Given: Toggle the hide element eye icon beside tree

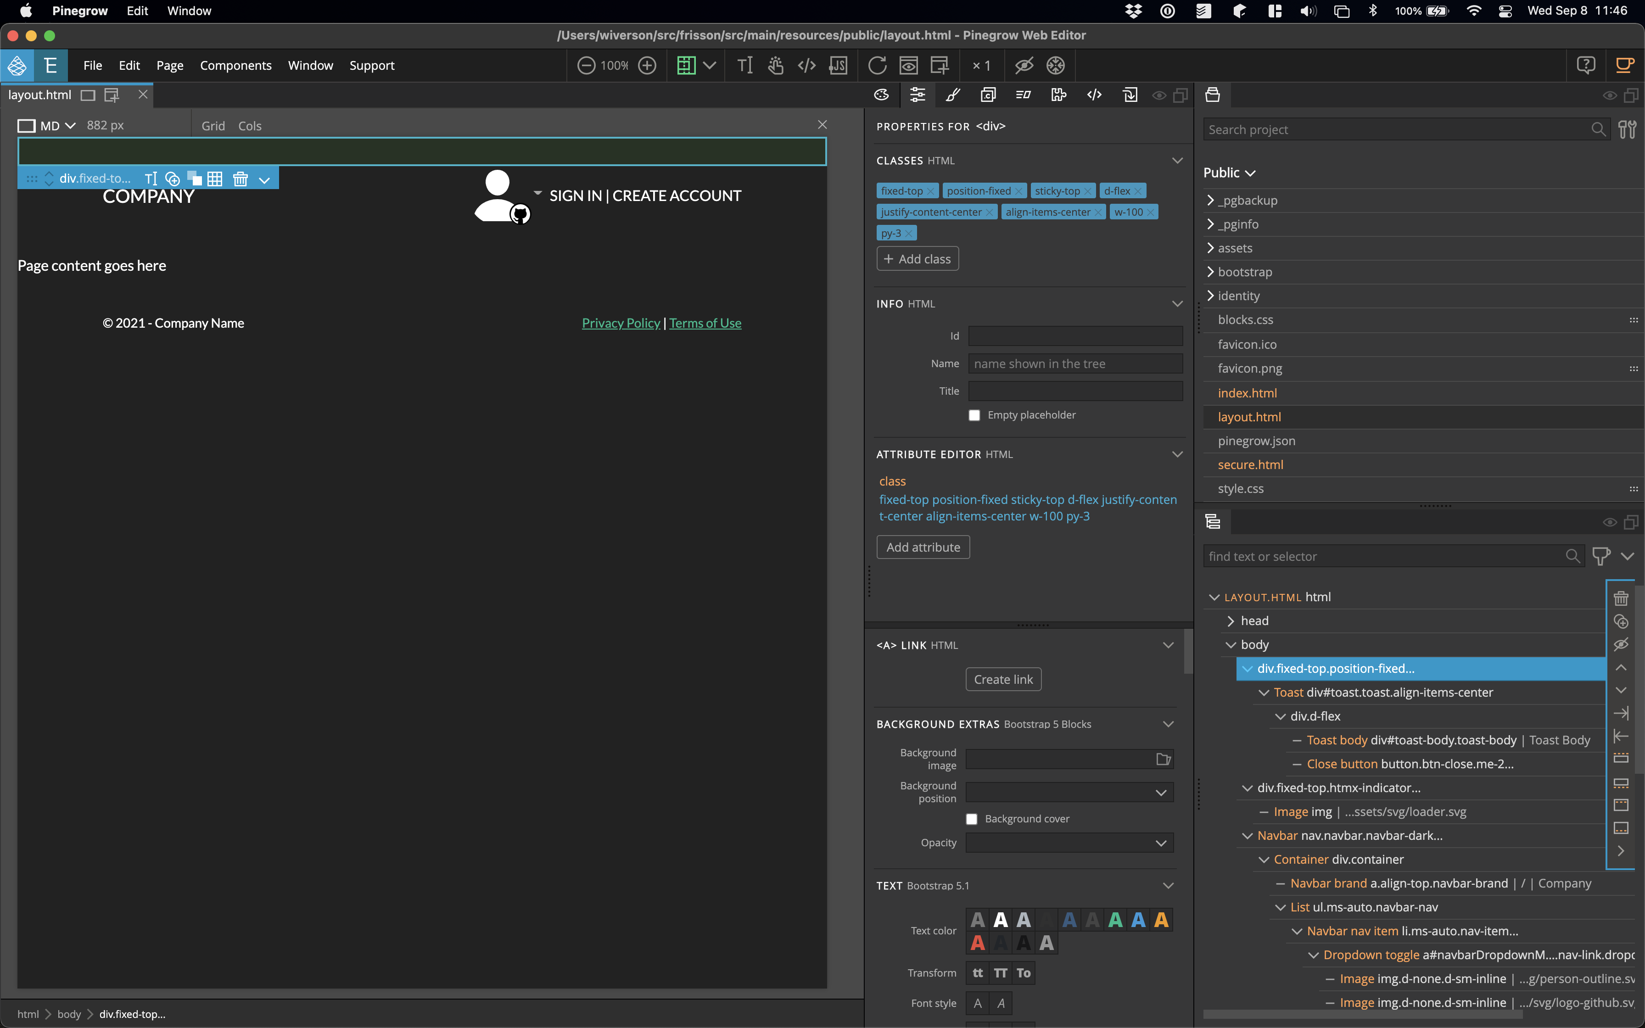Looking at the screenshot, I should click(x=1621, y=644).
